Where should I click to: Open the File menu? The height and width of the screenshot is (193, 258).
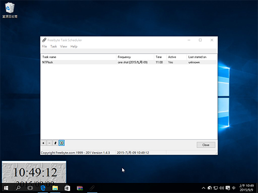tap(44, 46)
